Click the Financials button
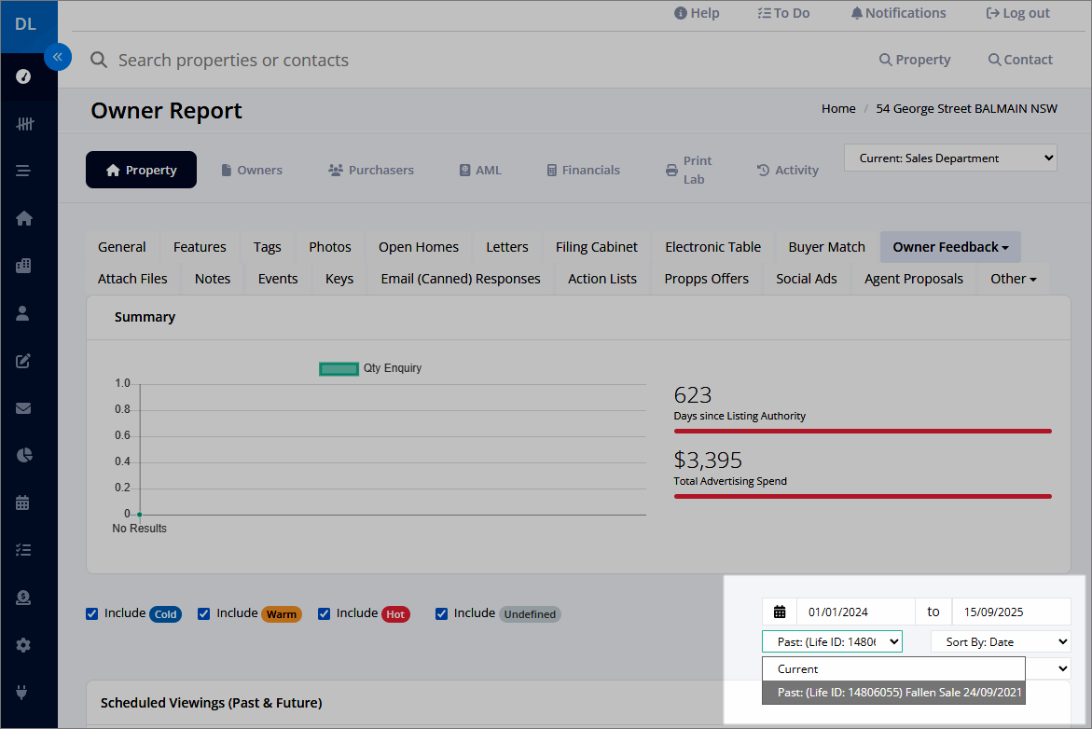This screenshot has height=729, width=1092. (x=583, y=170)
